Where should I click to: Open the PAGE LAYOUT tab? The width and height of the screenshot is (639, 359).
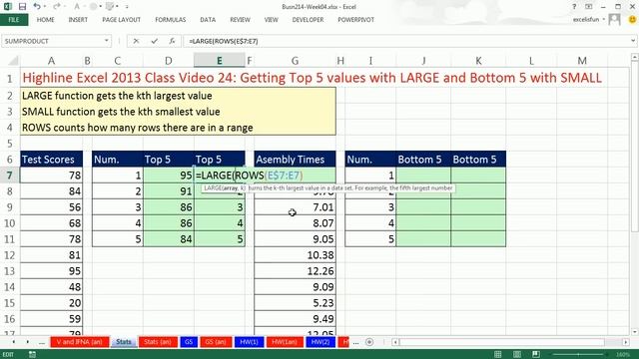click(x=121, y=20)
